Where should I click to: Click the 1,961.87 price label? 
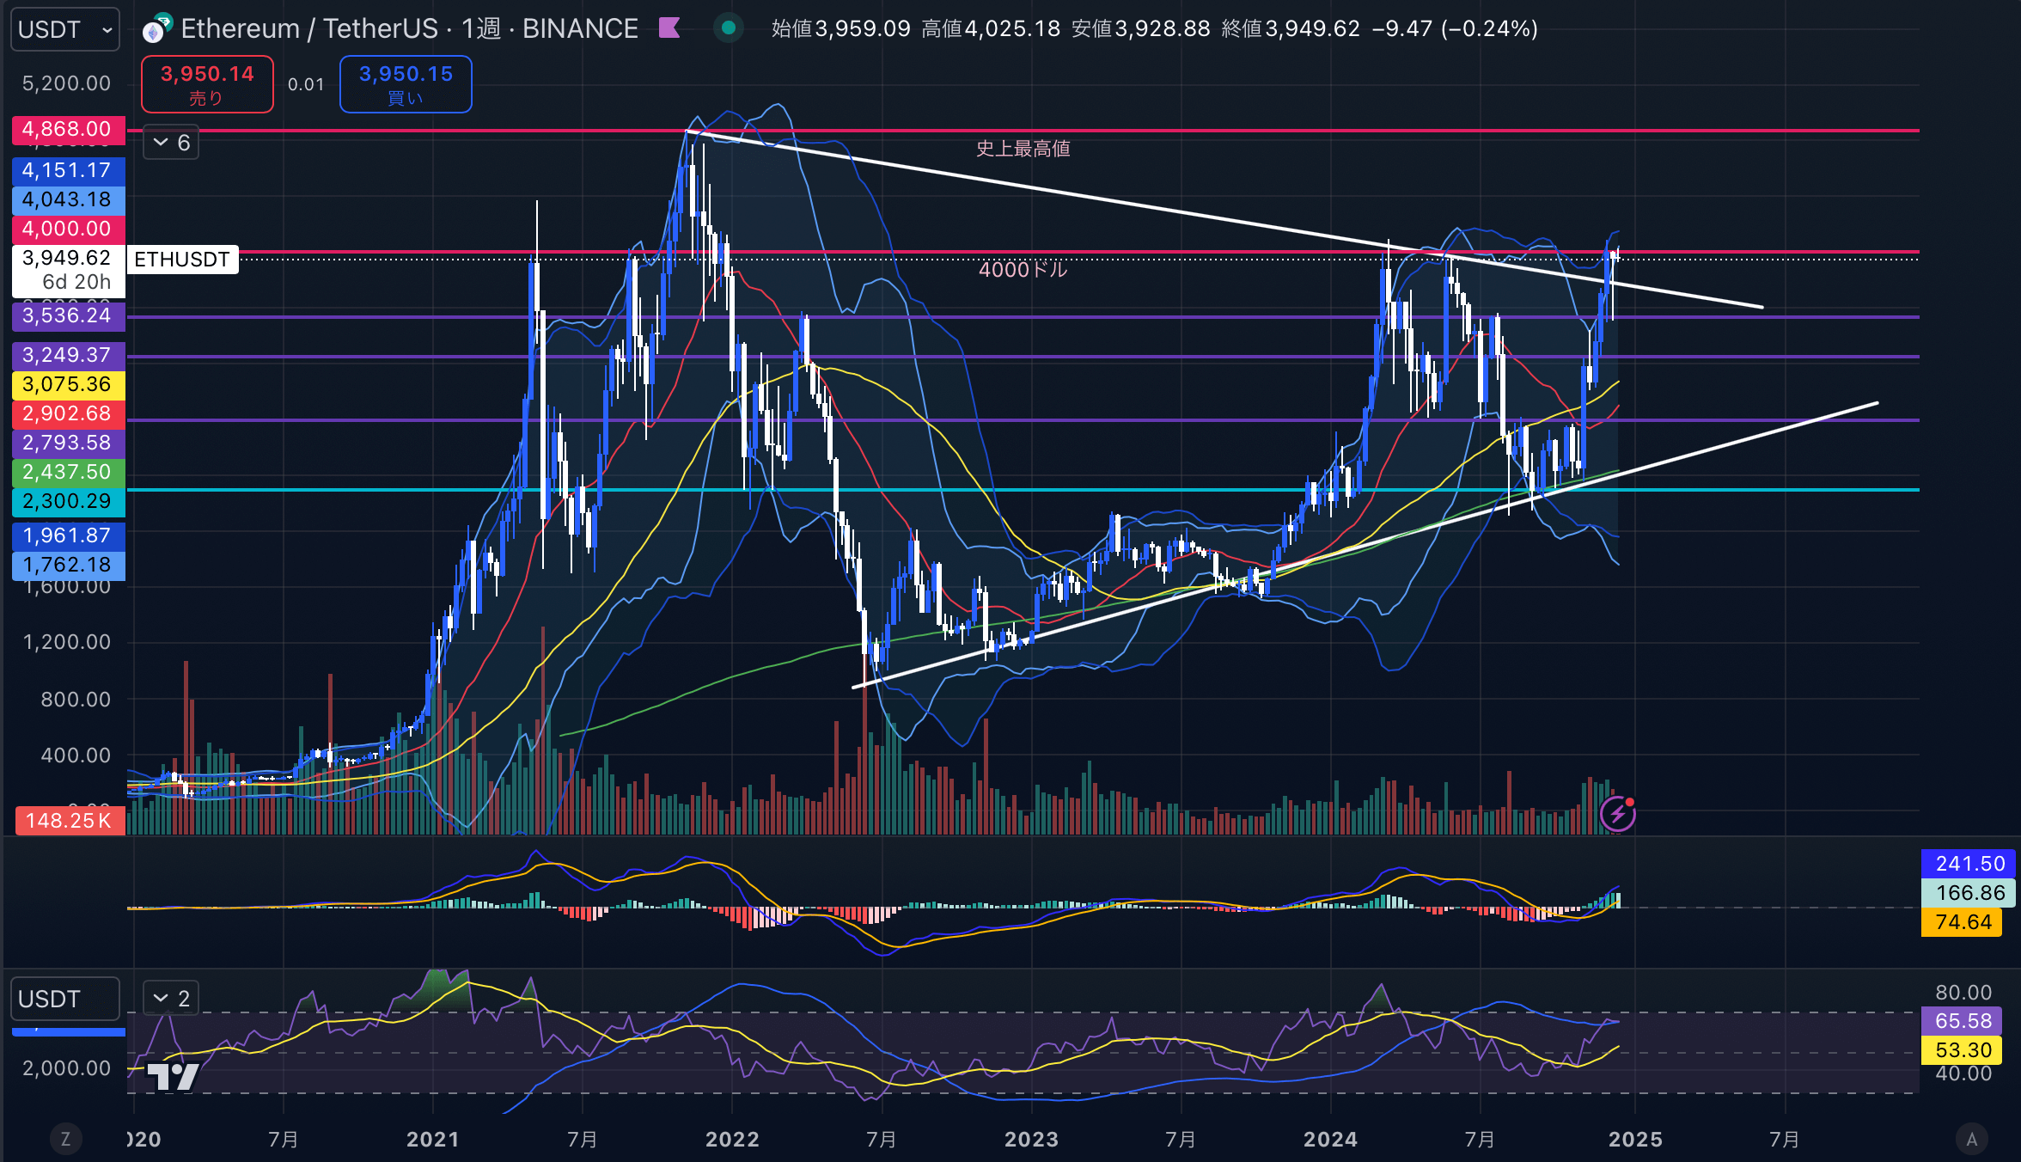tap(69, 536)
